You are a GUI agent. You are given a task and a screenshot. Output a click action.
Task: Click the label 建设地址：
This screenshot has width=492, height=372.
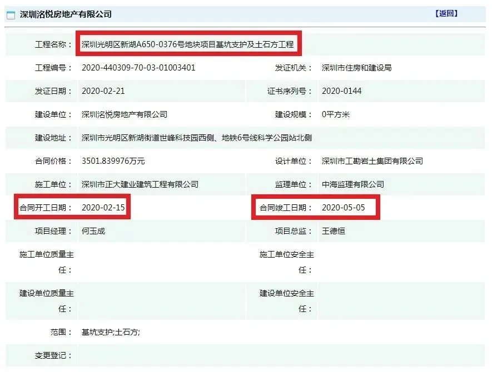53,138
